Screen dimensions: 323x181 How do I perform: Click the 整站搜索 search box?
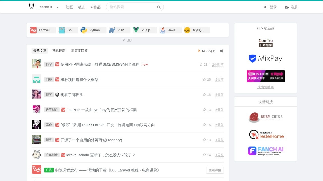point(131,7)
